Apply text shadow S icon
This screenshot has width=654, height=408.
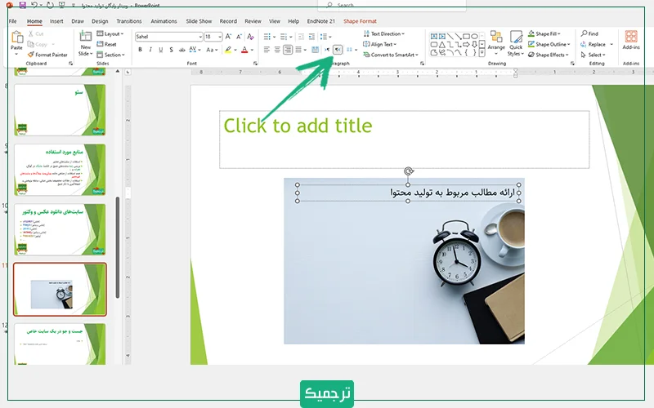171,50
